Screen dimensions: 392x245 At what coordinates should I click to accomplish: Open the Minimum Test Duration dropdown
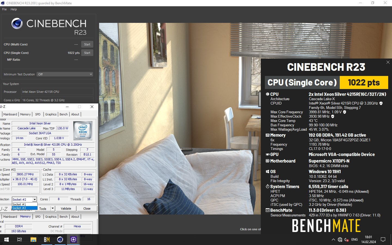65,74
